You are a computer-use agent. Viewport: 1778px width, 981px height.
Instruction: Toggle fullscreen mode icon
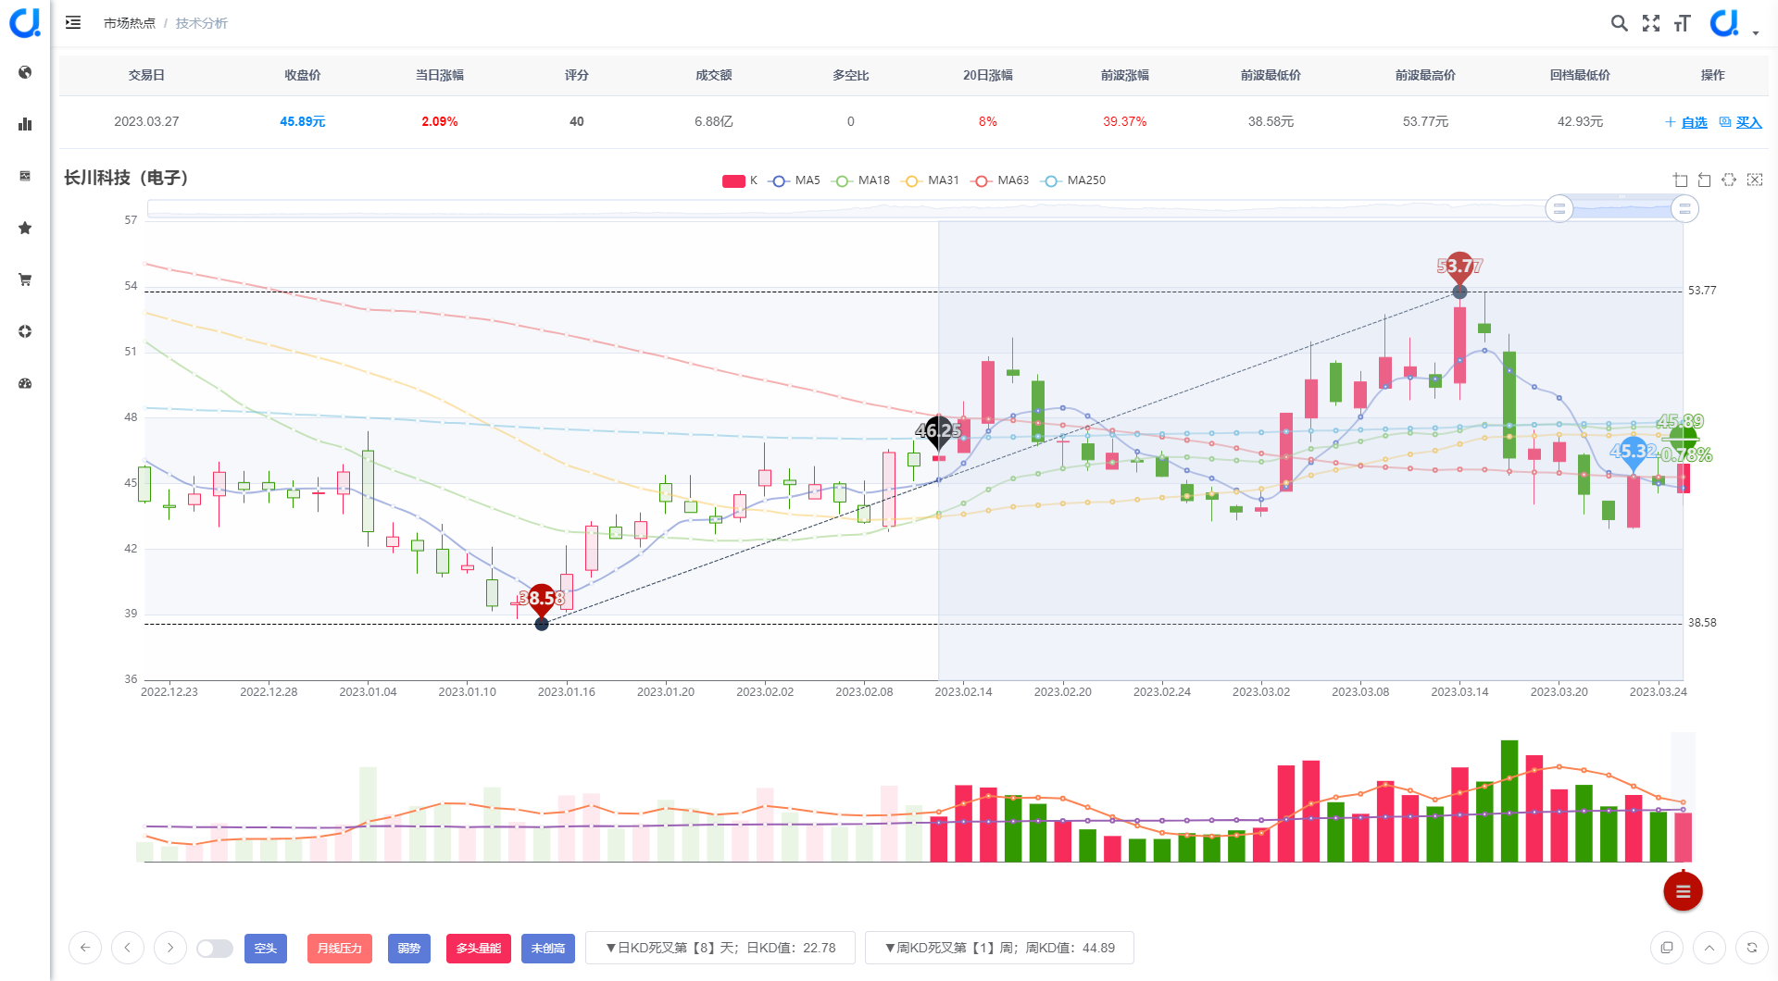1651,23
